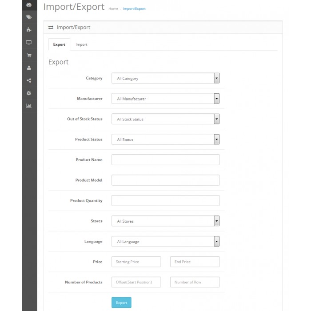
Task: Open the Language dropdown
Action: (165, 242)
